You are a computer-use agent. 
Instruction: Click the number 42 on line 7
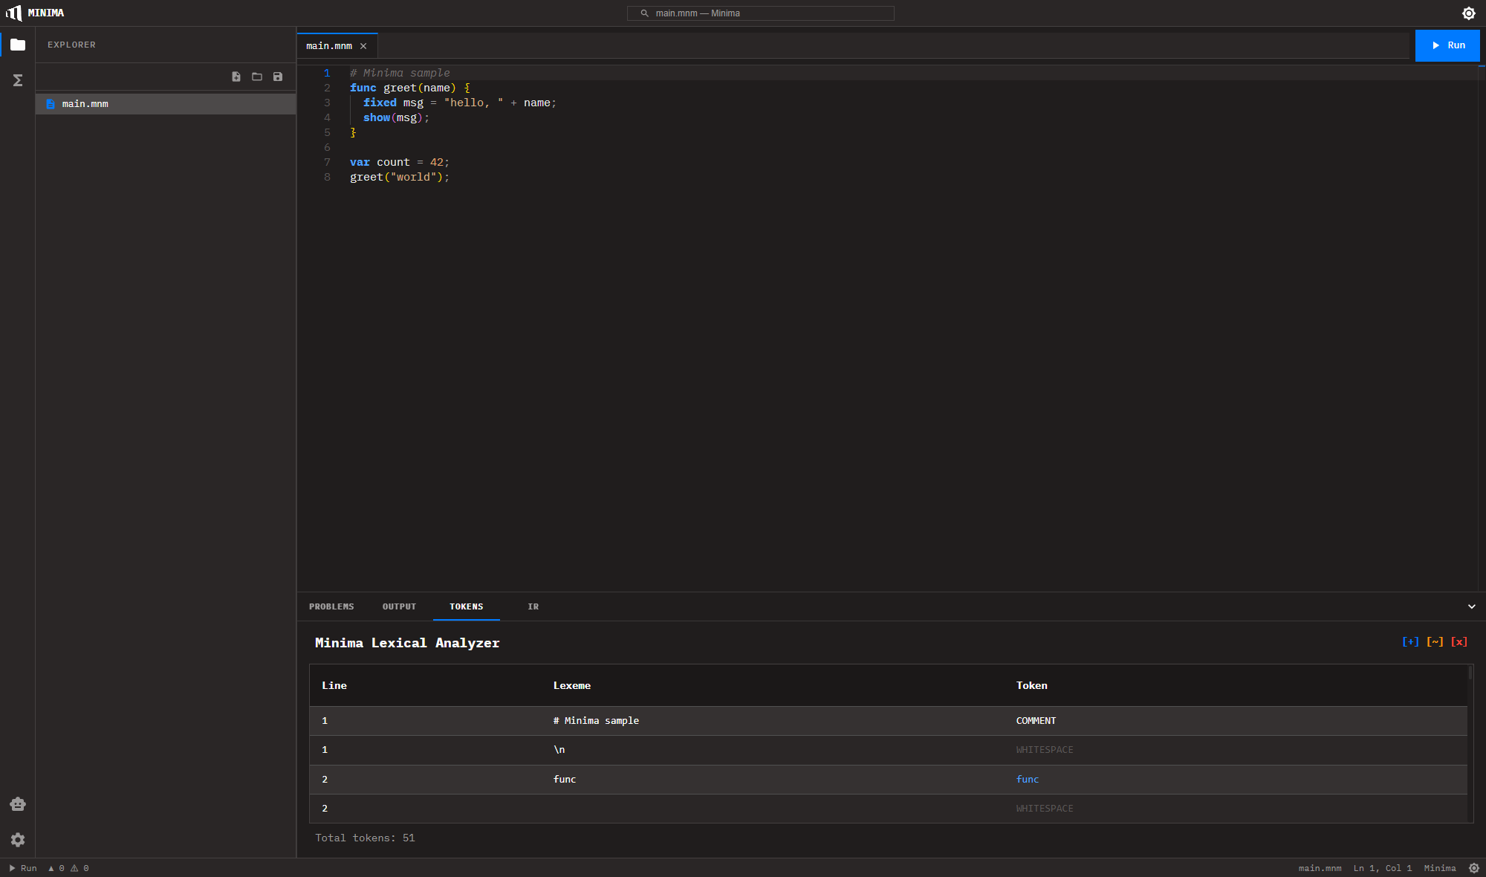pos(437,162)
